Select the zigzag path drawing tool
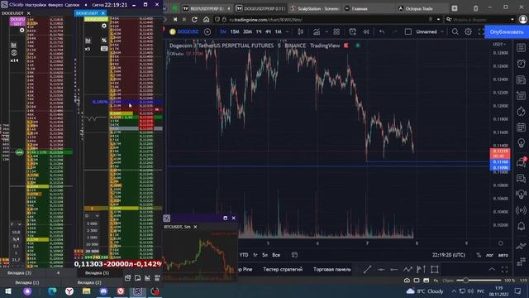Image resolution: width=529 pixels, height=298 pixels. (x=407, y=269)
